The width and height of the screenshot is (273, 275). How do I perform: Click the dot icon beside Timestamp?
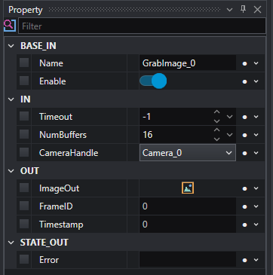click(244, 225)
